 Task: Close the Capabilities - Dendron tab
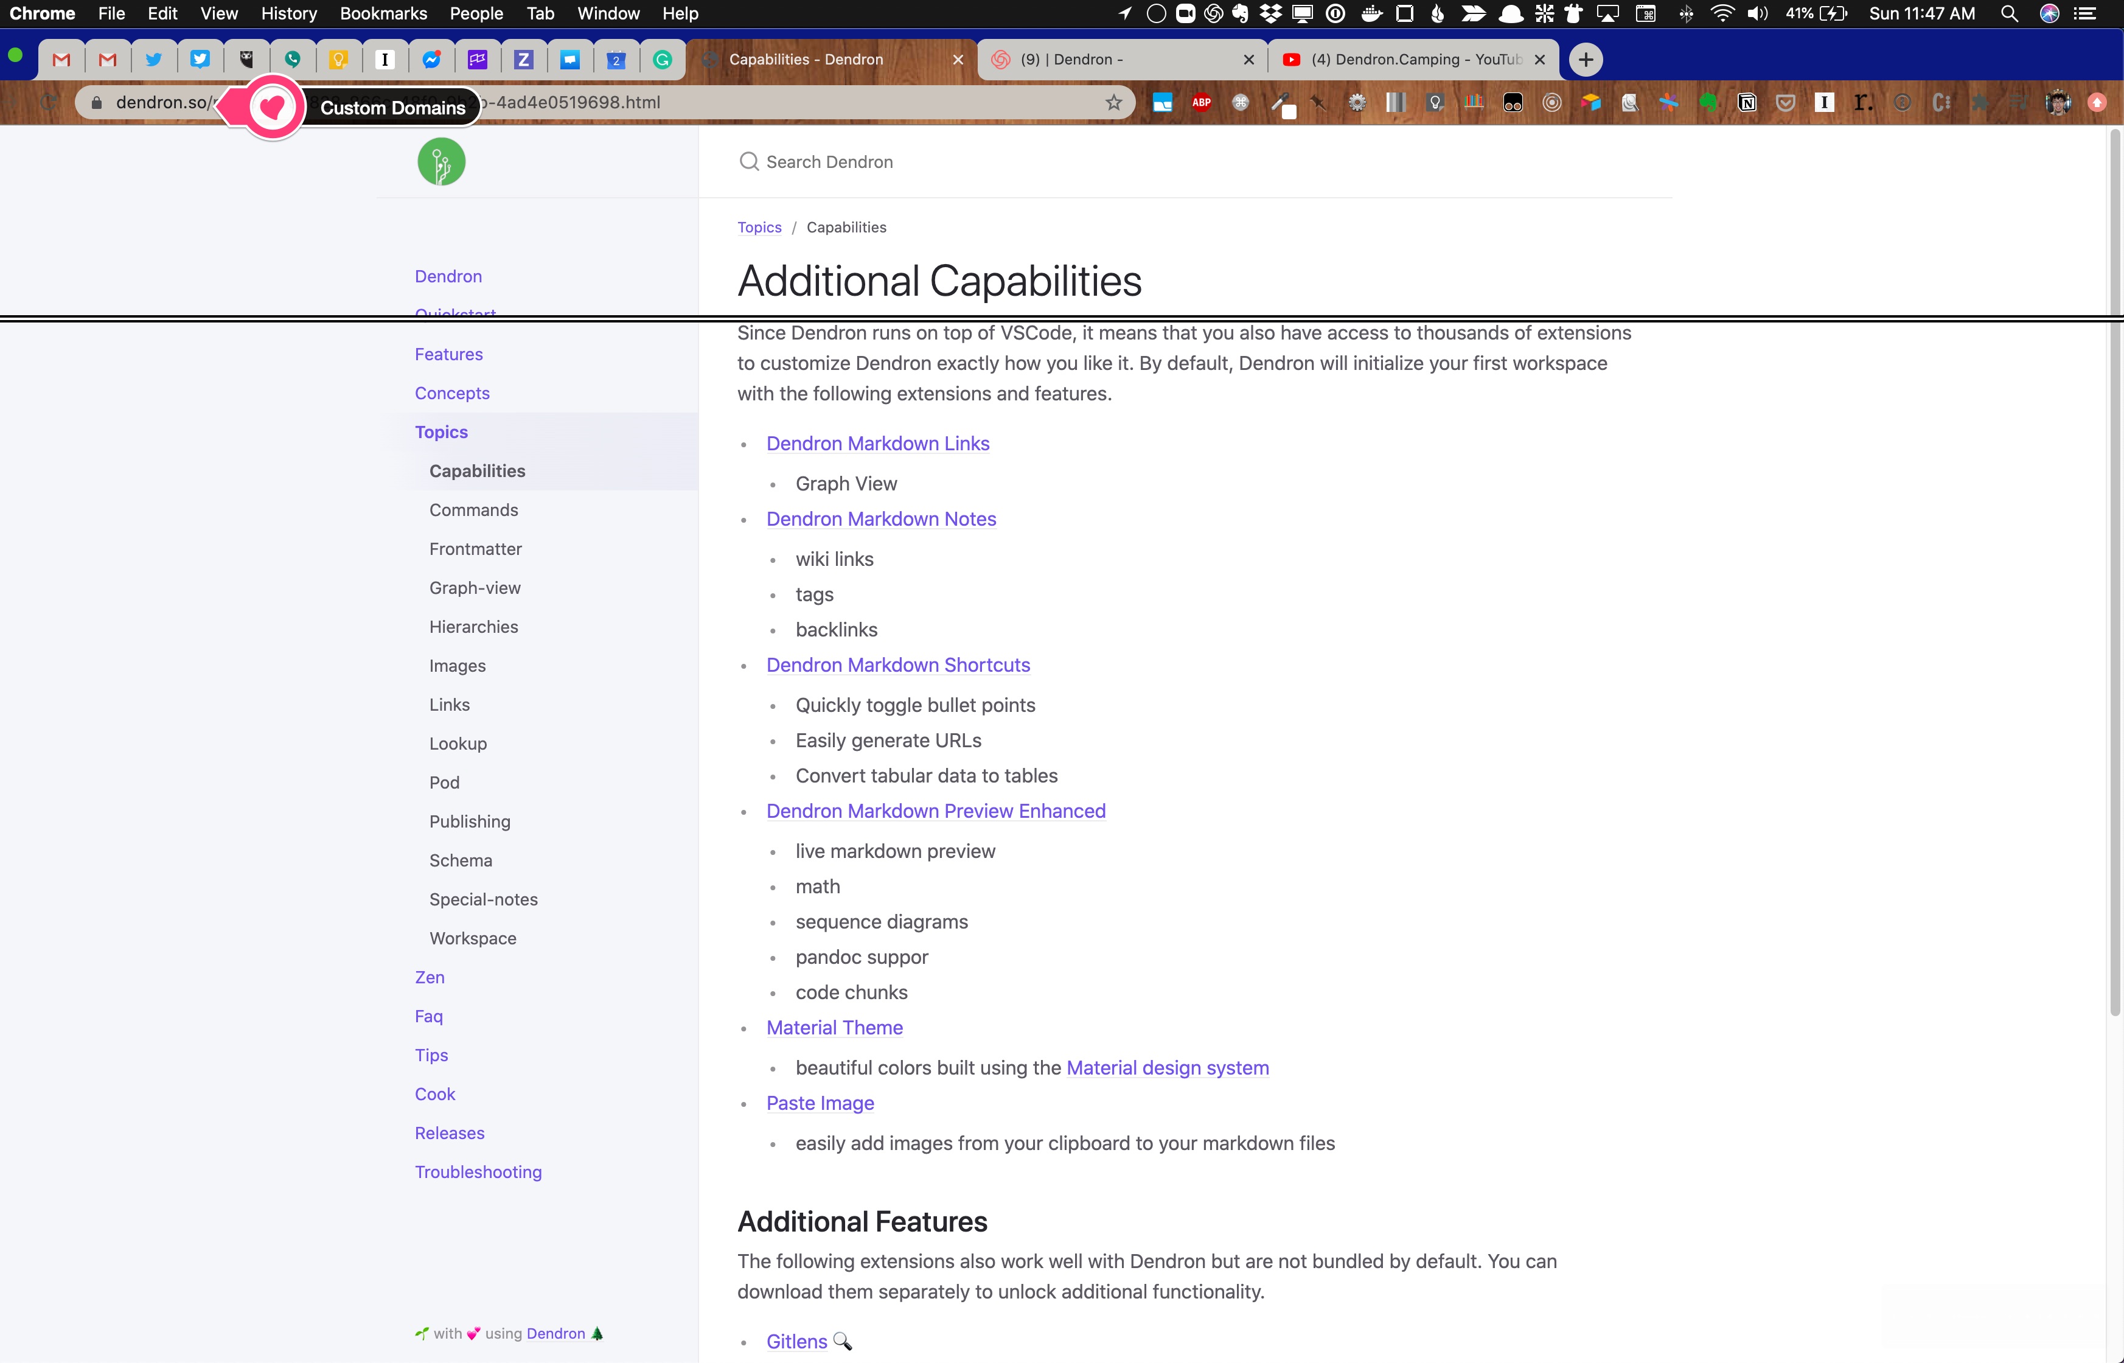tap(958, 60)
